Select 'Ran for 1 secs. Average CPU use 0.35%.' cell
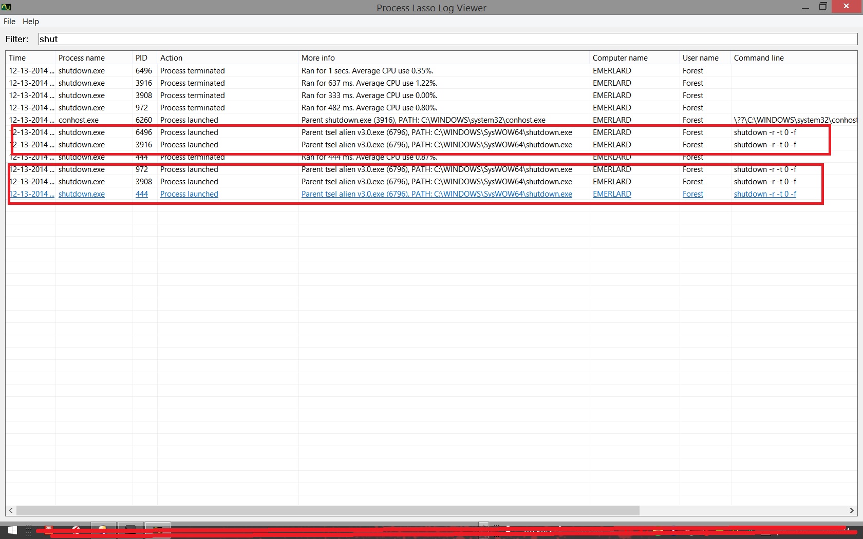This screenshot has width=863, height=539. [367, 71]
